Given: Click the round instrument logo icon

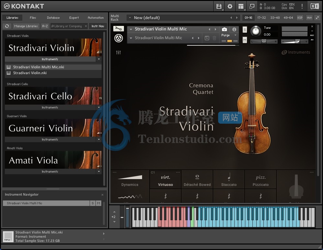Looking at the screenshot, I should (118, 38).
